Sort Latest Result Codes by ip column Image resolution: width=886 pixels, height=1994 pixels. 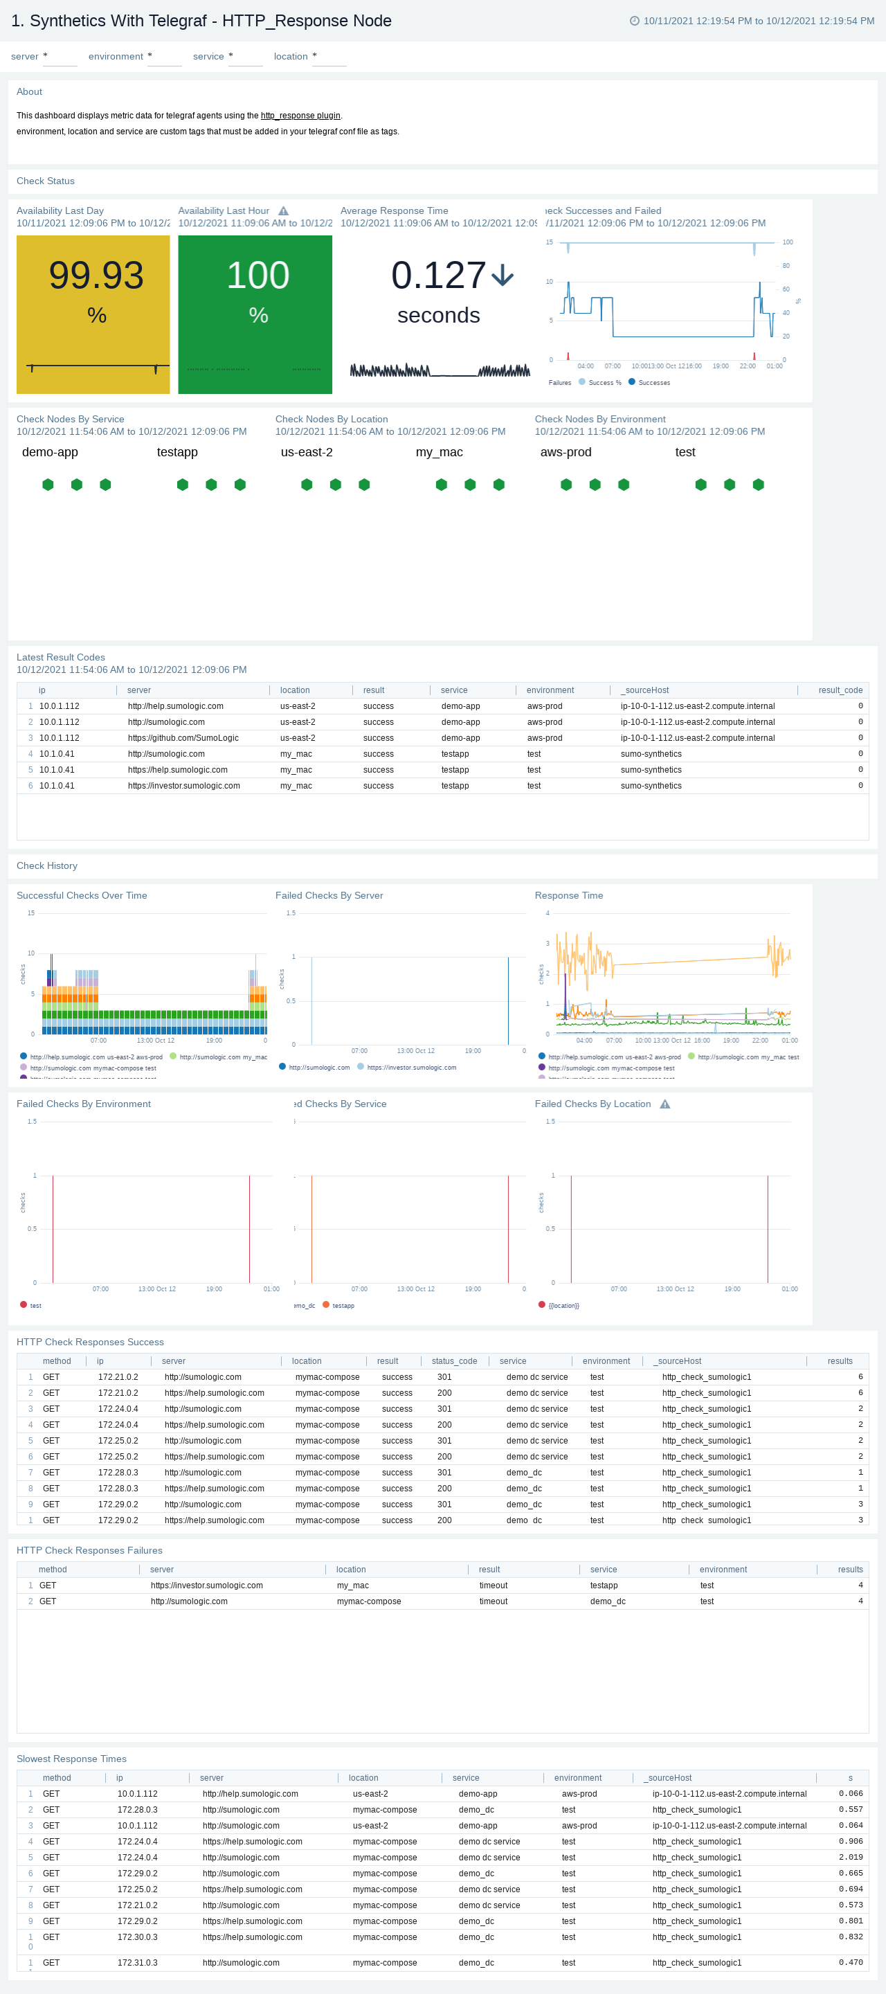42,690
